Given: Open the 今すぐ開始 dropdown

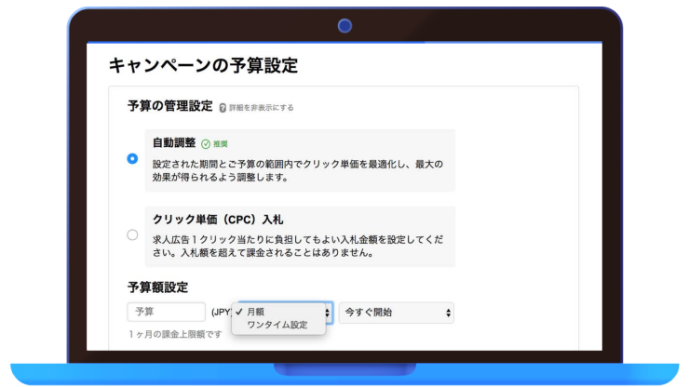Looking at the screenshot, I should 397,313.
